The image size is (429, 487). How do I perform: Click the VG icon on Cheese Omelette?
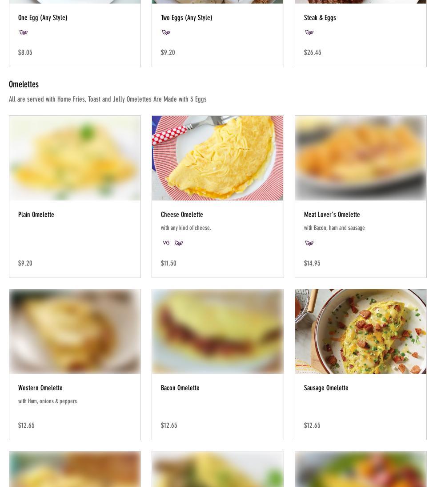click(x=166, y=243)
